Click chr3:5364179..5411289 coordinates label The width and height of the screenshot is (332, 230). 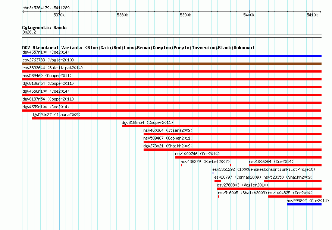(x=46, y=8)
